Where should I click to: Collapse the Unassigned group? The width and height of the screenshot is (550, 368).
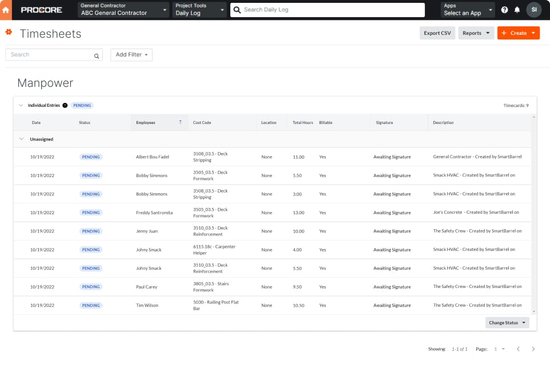[21, 139]
